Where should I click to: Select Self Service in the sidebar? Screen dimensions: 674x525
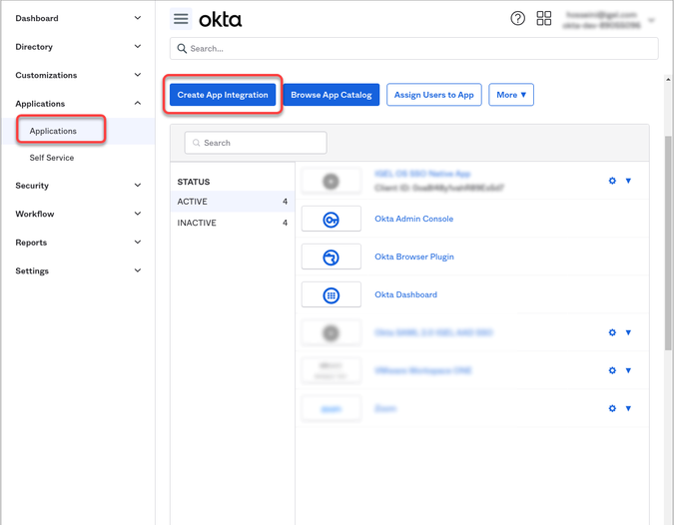pyautogui.click(x=52, y=158)
